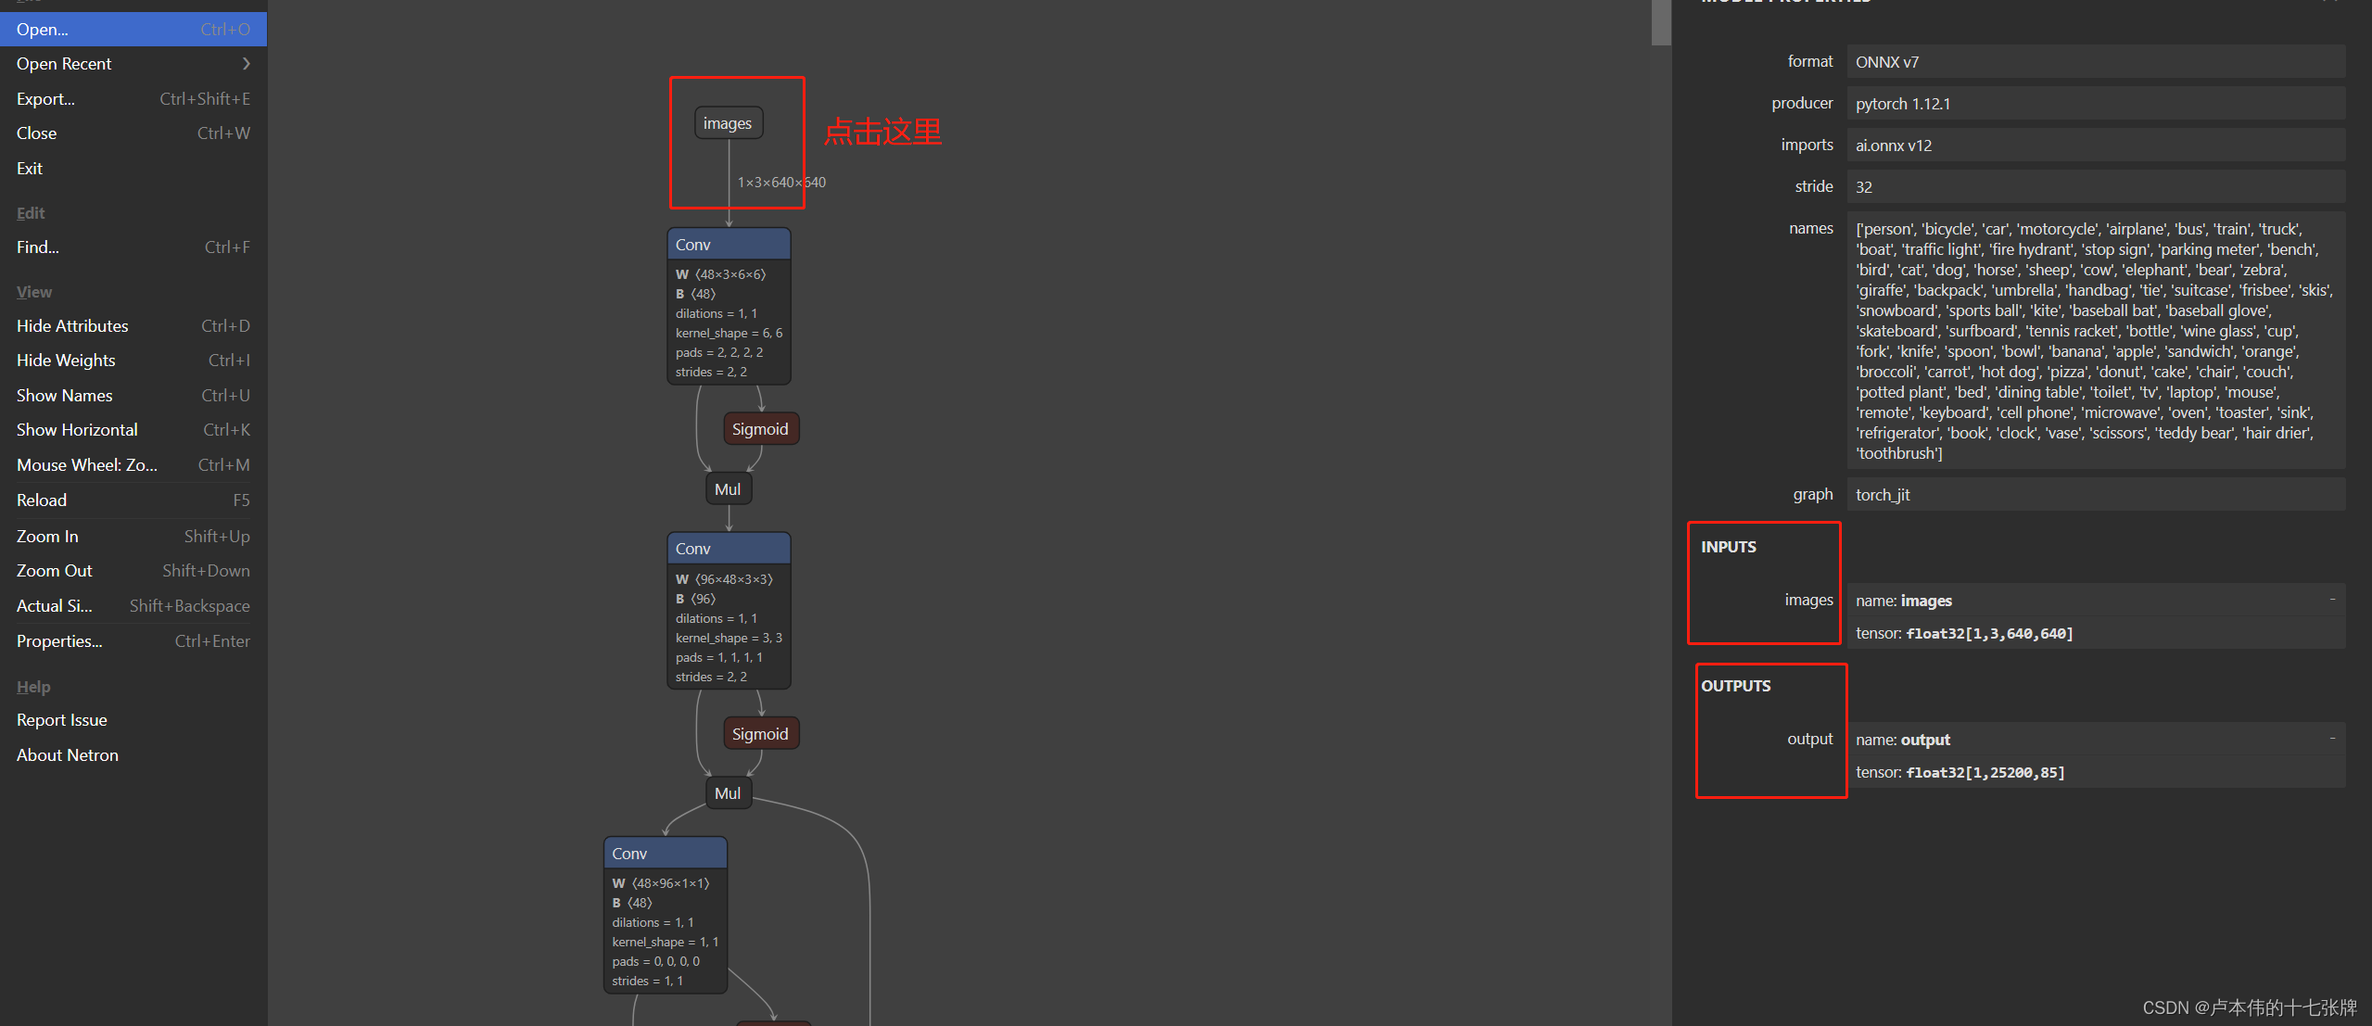This screenshot has height=1026, width=2372.
Task: Click Open Recent submenu
Action: pyautogui.click(x=129, y=64)
